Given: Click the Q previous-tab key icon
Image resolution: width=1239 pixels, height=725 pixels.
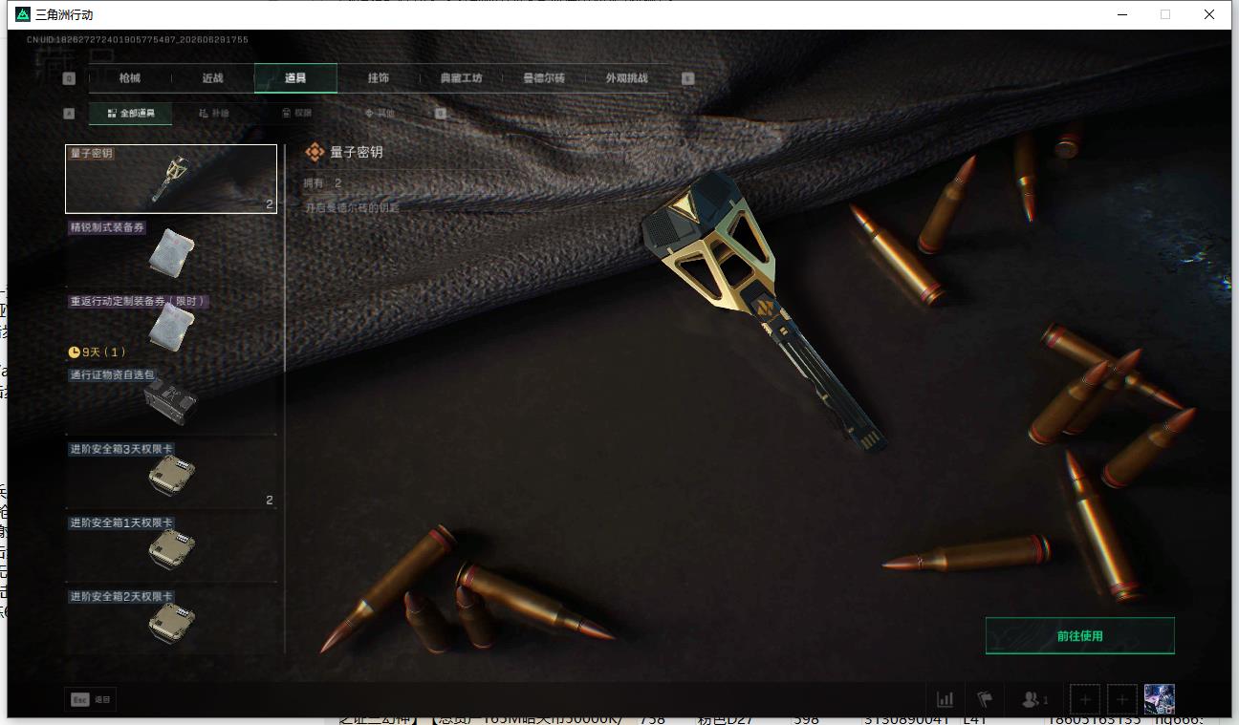Looking at the screenshot, I should (69, 78).
